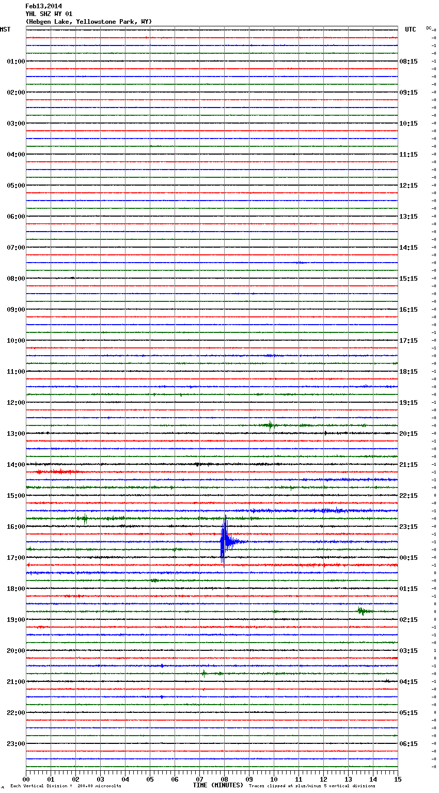Click the traces clipped footer note

pyautogui.click(x=312, y=786)
